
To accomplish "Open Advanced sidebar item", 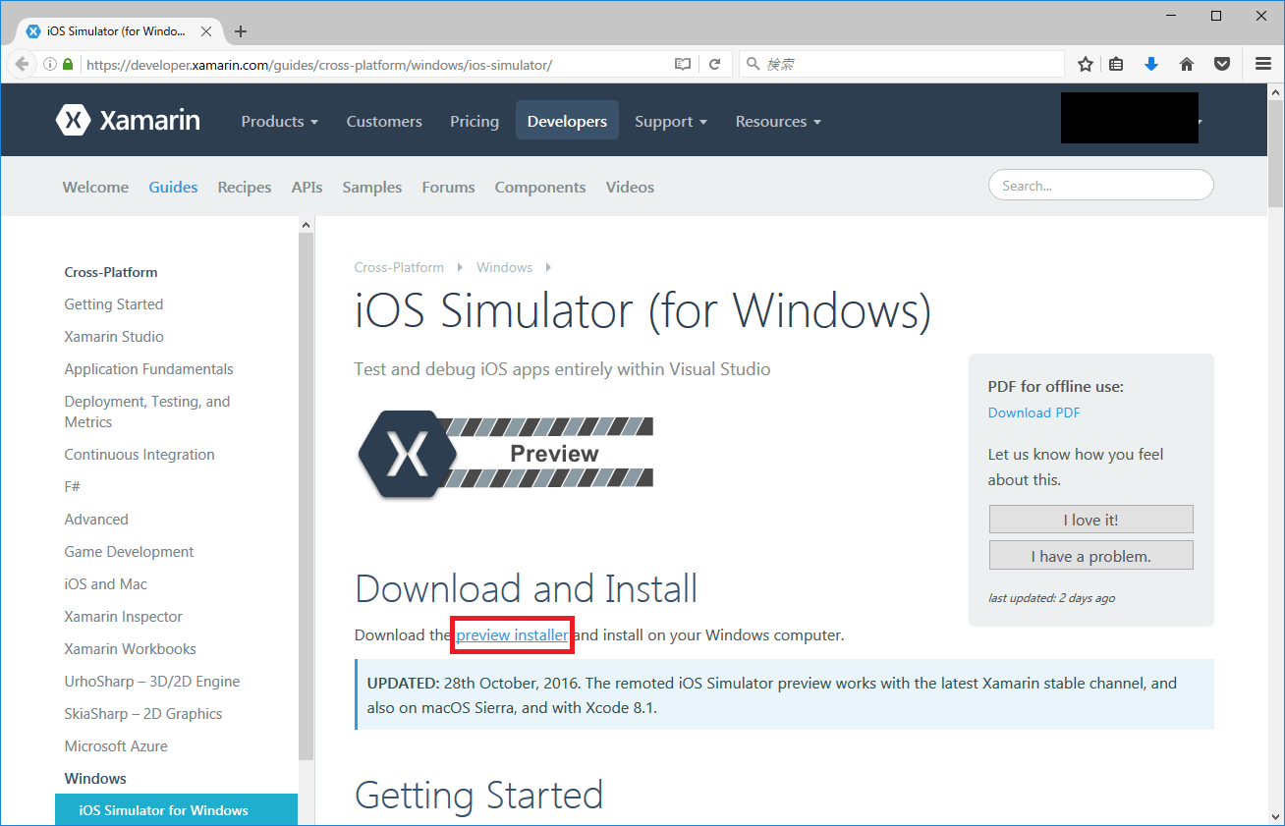I will [96, 520].
